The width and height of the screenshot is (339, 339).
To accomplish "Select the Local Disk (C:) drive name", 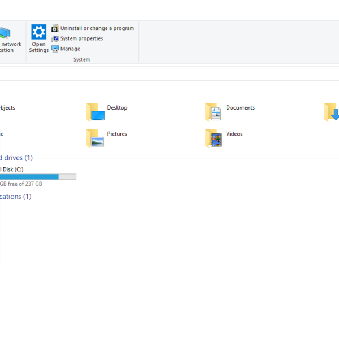I will (11, 169).
